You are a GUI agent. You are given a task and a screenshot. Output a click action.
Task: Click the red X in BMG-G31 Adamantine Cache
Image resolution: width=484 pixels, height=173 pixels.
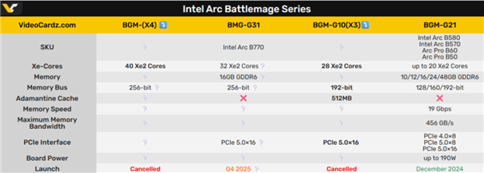pos(243,98)
